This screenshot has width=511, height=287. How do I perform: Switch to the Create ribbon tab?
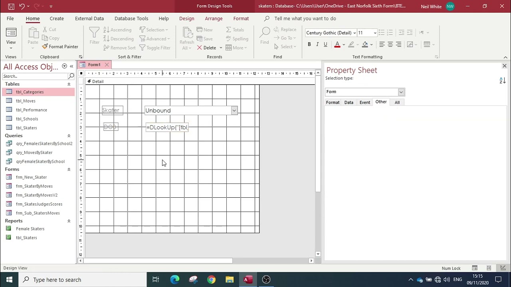coord(57,18)
